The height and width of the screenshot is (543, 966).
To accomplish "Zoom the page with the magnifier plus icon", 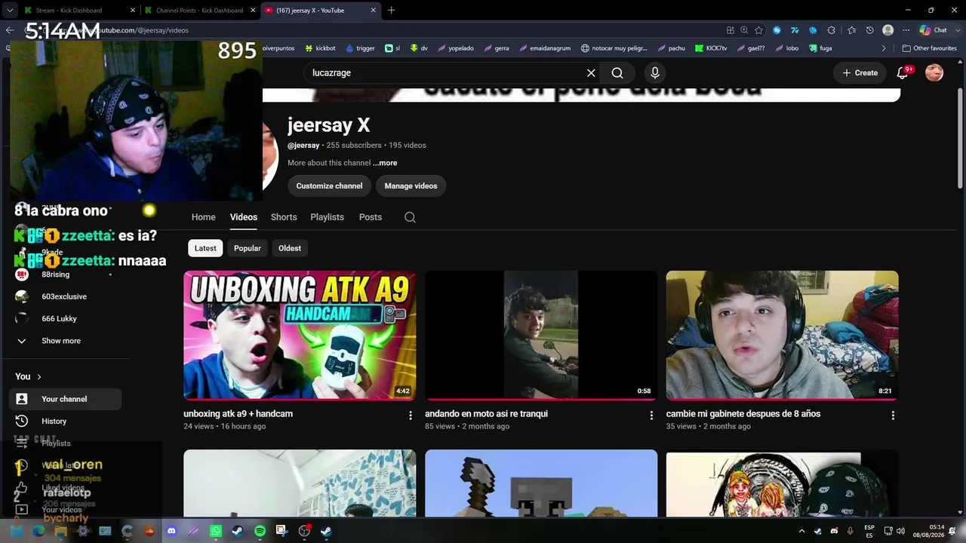I will coord(744,30).
